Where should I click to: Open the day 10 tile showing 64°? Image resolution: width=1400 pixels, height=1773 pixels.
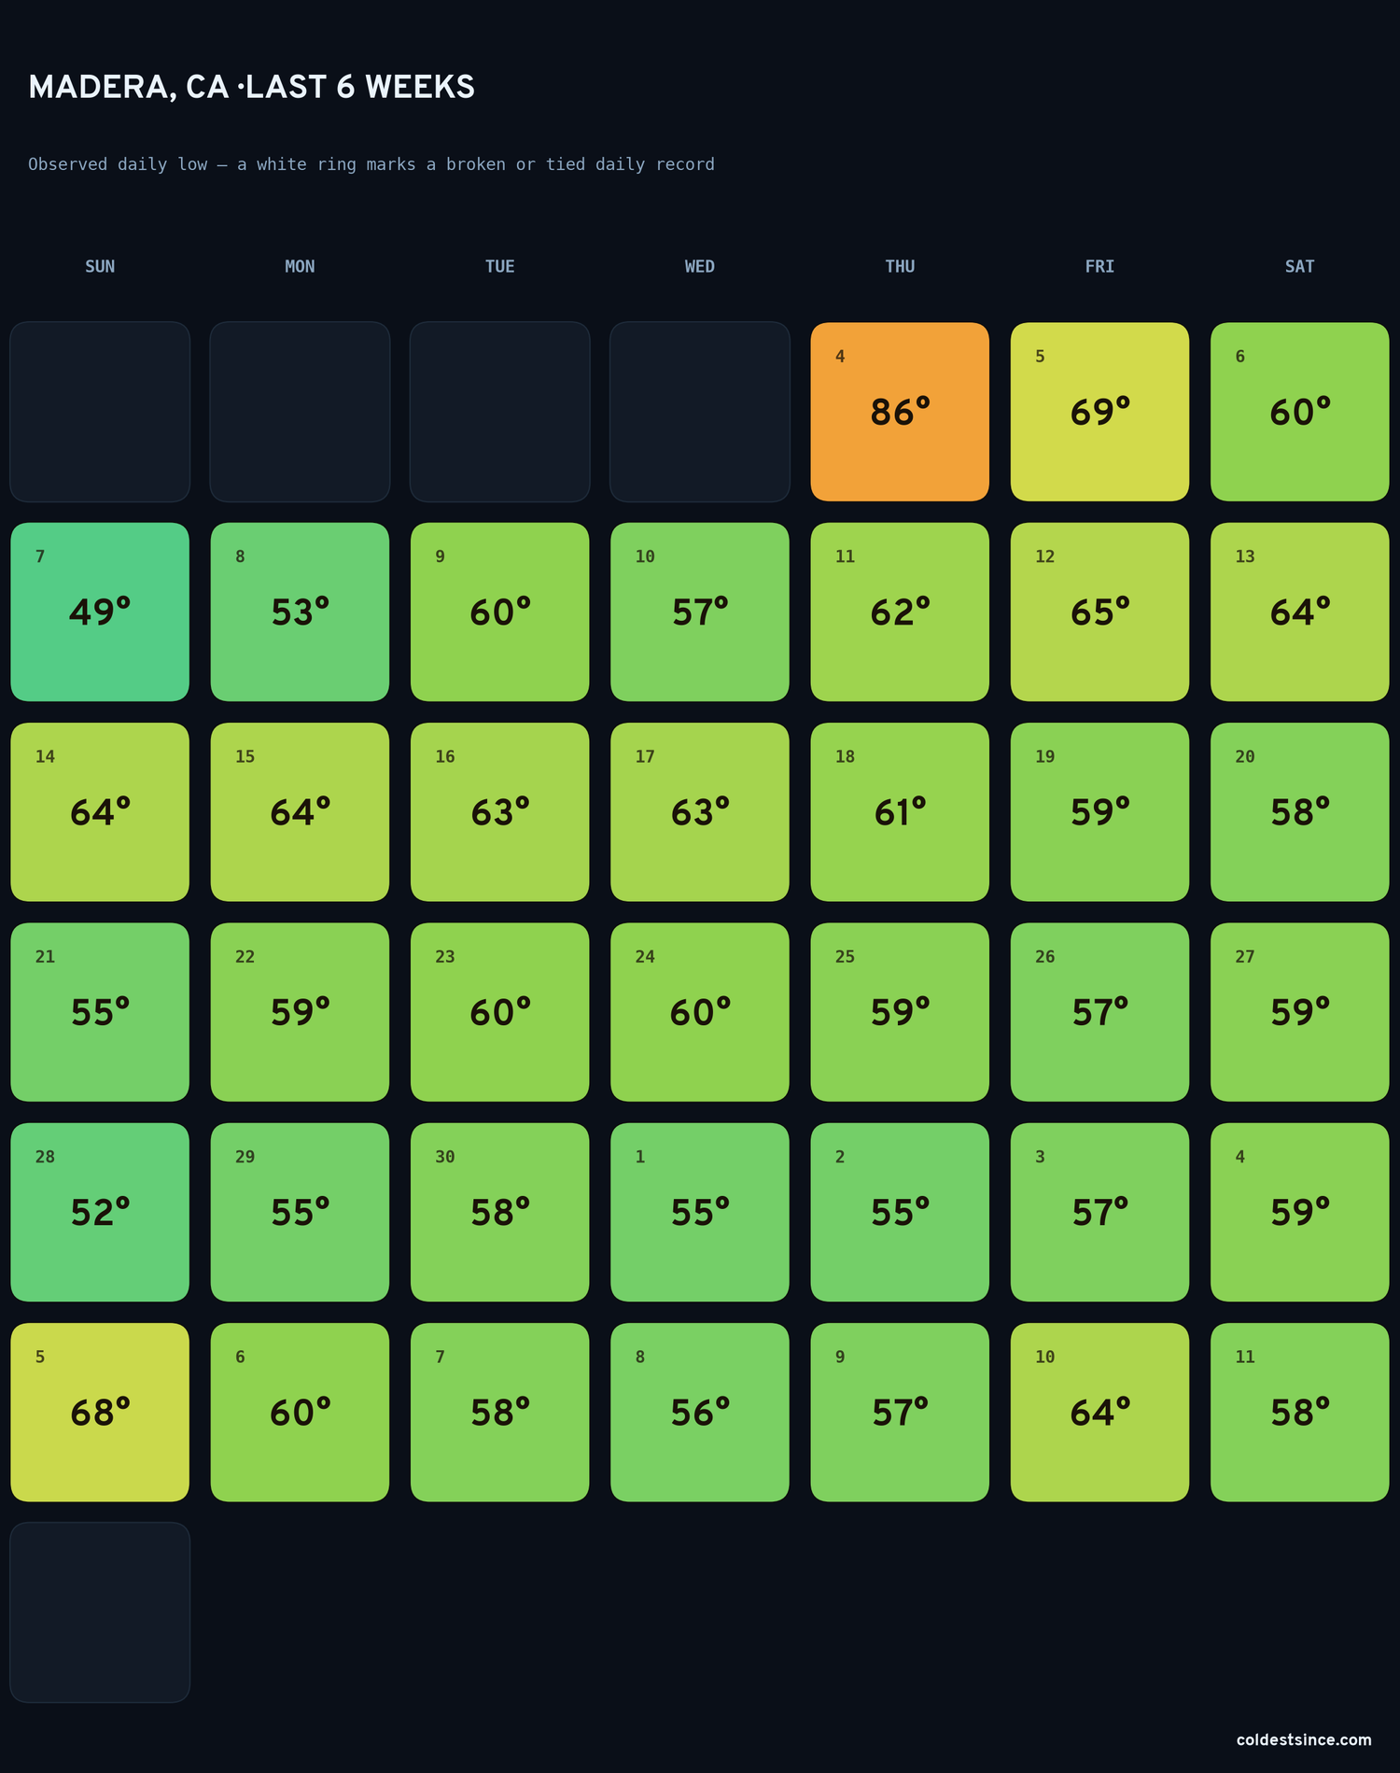[1099, 1412]
